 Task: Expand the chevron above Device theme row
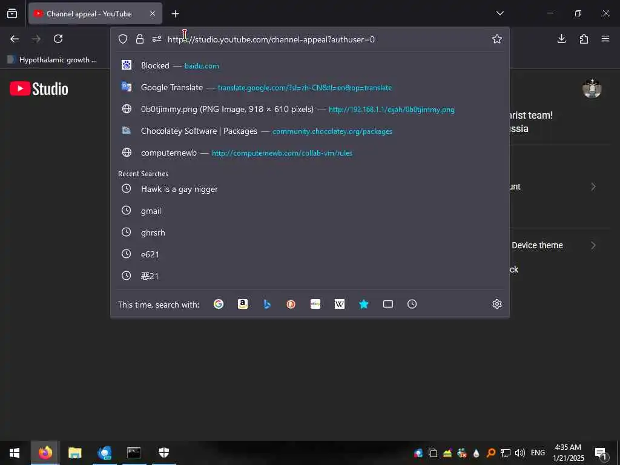[x=593, y=186]
